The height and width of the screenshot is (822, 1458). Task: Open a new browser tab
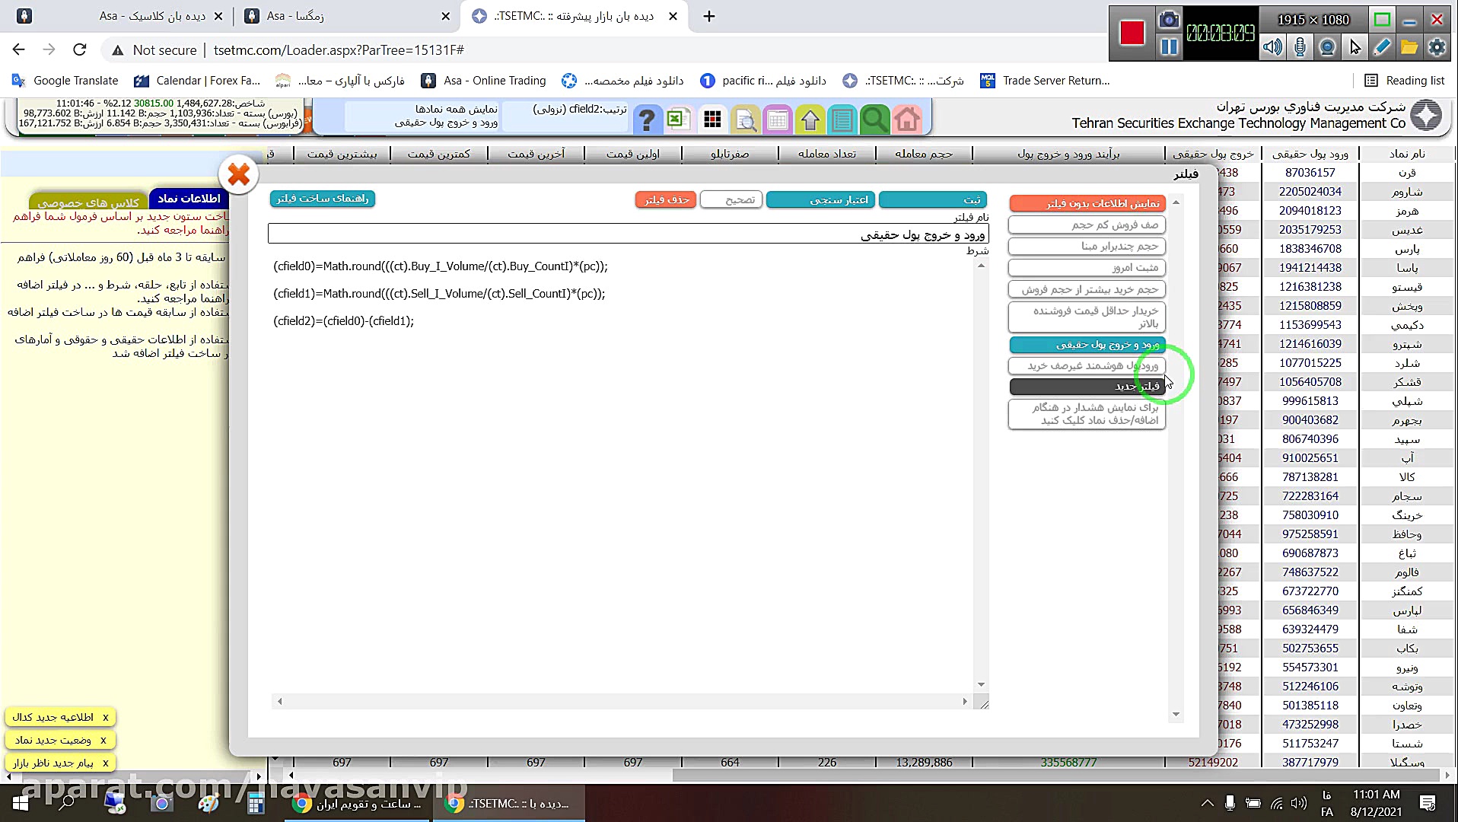pyautogui.click(x=709, y=16)
